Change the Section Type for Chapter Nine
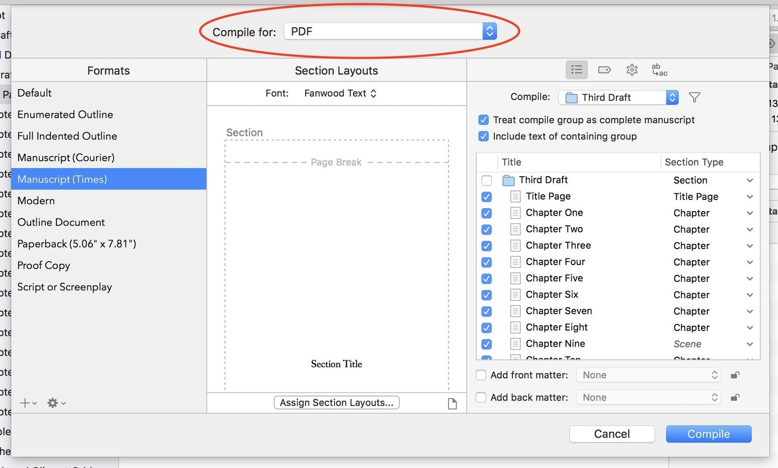 coord(748,344)
